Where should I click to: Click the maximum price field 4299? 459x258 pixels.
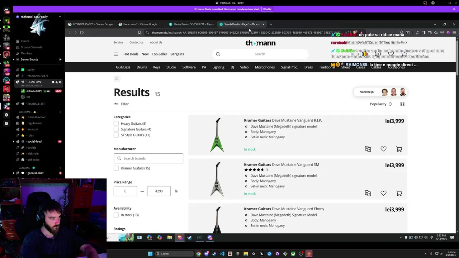[159, 191]
